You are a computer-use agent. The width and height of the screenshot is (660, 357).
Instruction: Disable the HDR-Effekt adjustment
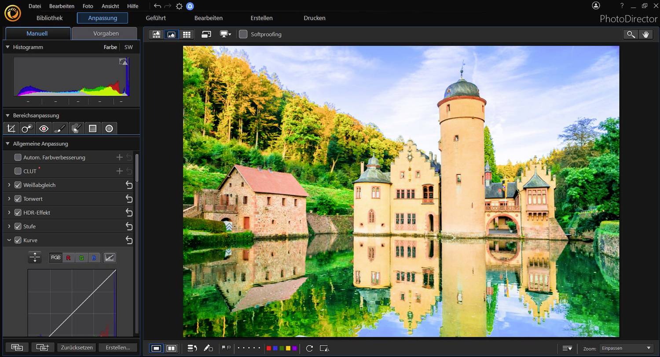[18, 213]
